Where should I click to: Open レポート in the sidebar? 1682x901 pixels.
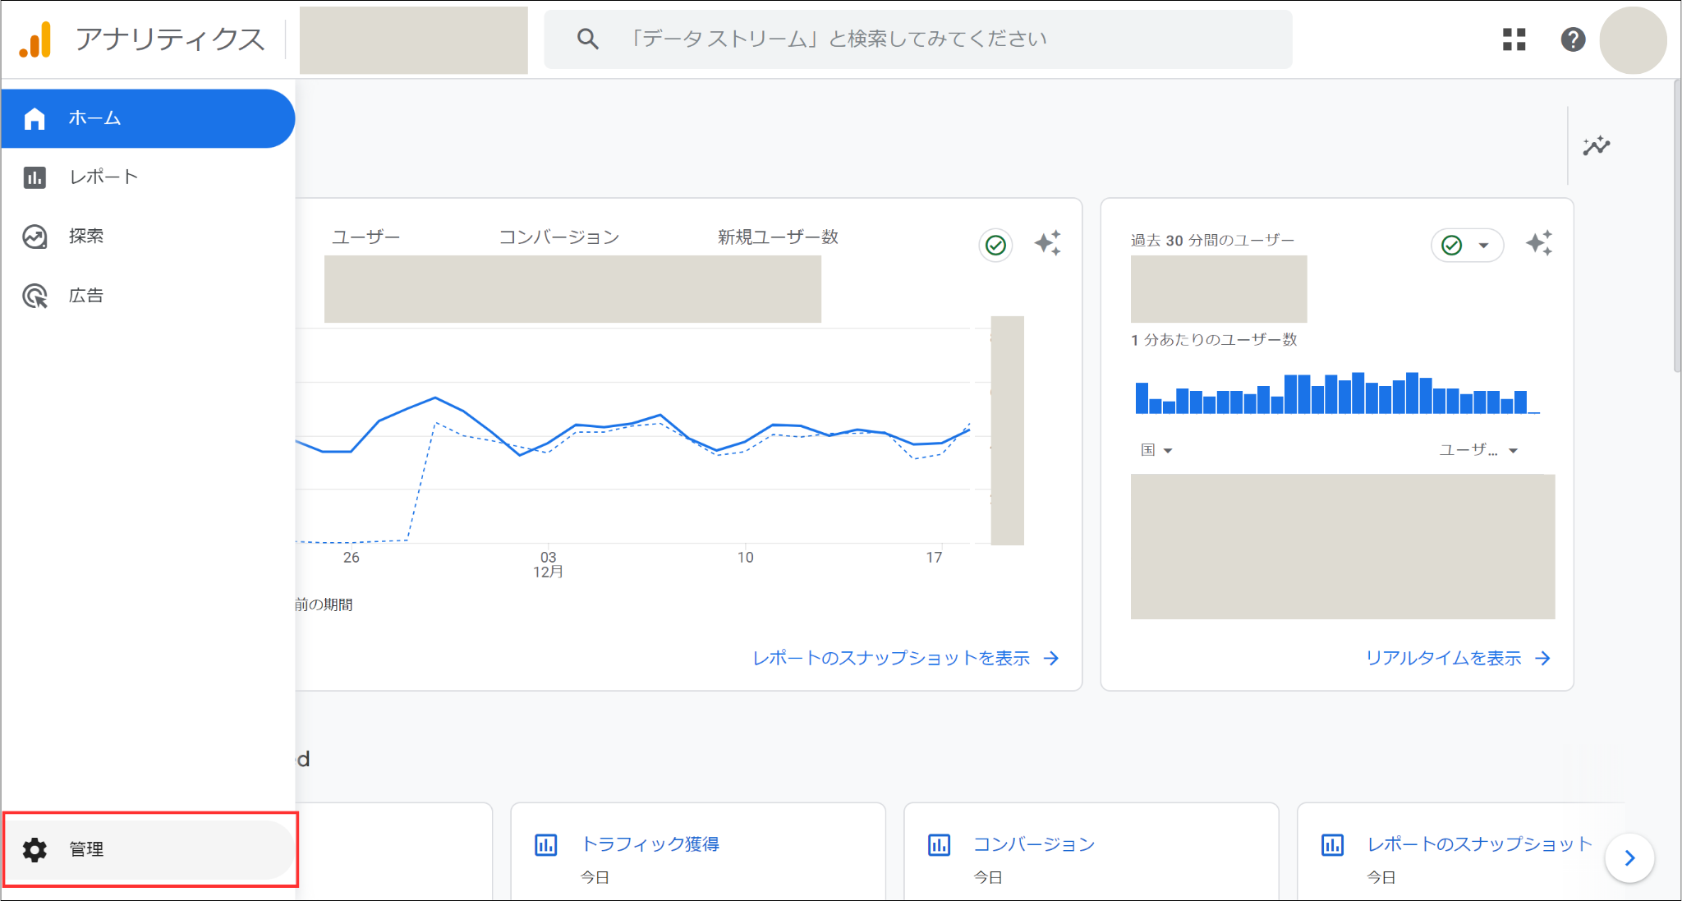(x=148, y=177)
